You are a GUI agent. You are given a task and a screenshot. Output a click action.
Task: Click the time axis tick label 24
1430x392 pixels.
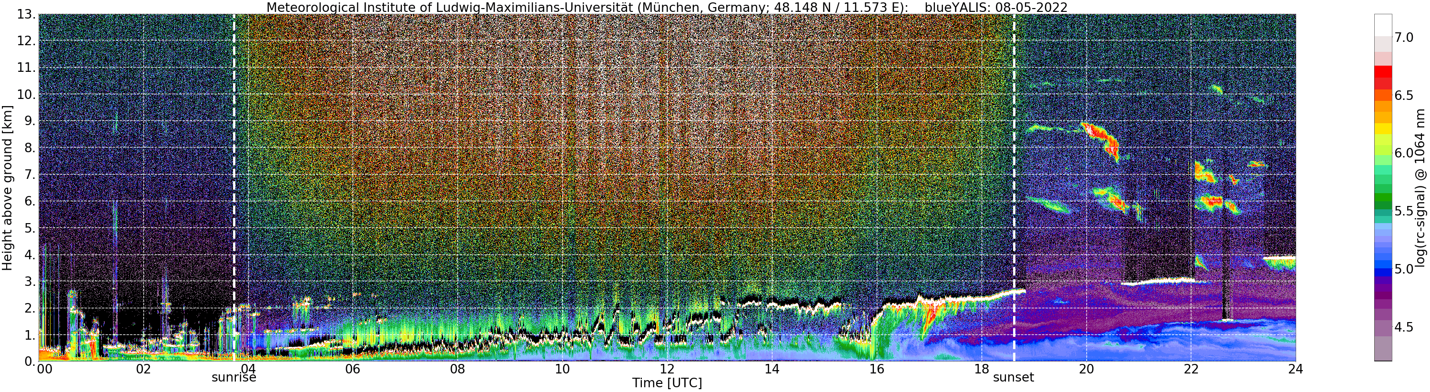click(1296, 369)
